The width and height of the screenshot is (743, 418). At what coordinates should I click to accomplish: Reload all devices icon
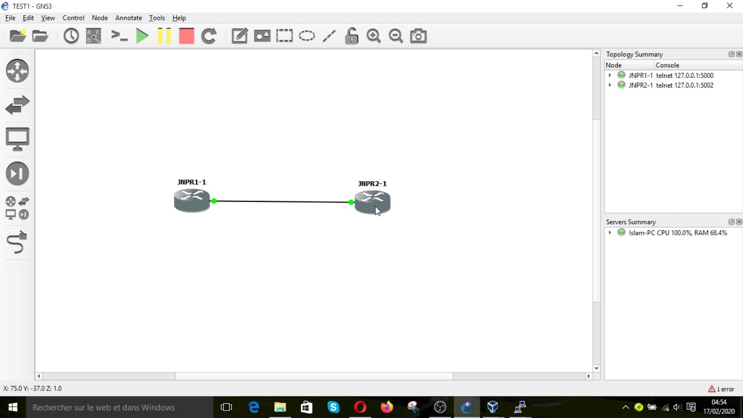point(208,36)
